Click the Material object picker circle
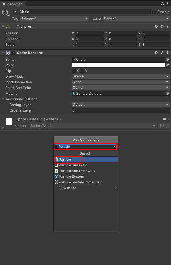The height and width of the screenshot is (265, 171). [x=167, y=93]
